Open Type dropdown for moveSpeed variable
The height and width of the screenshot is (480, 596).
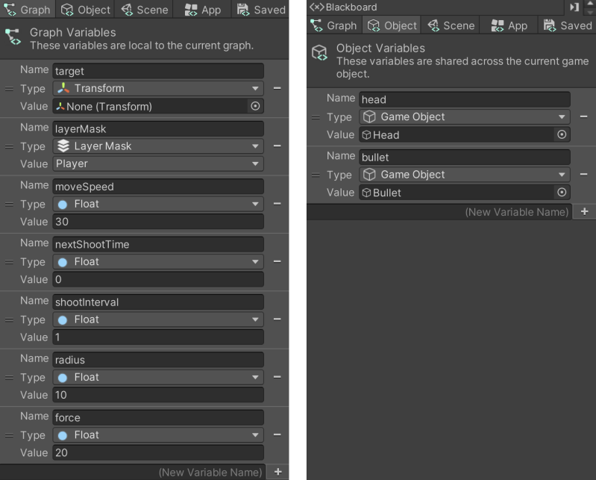click(157, 204)
